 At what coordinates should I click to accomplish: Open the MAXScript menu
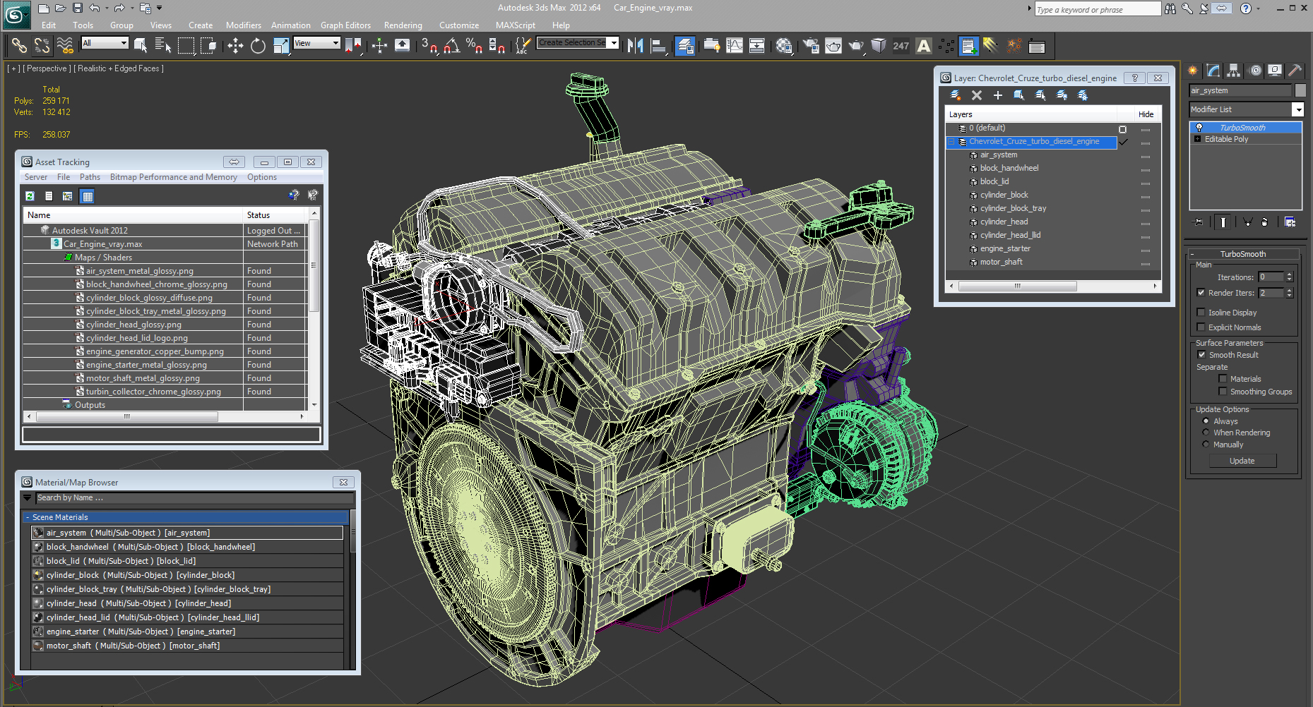(515, 25)
